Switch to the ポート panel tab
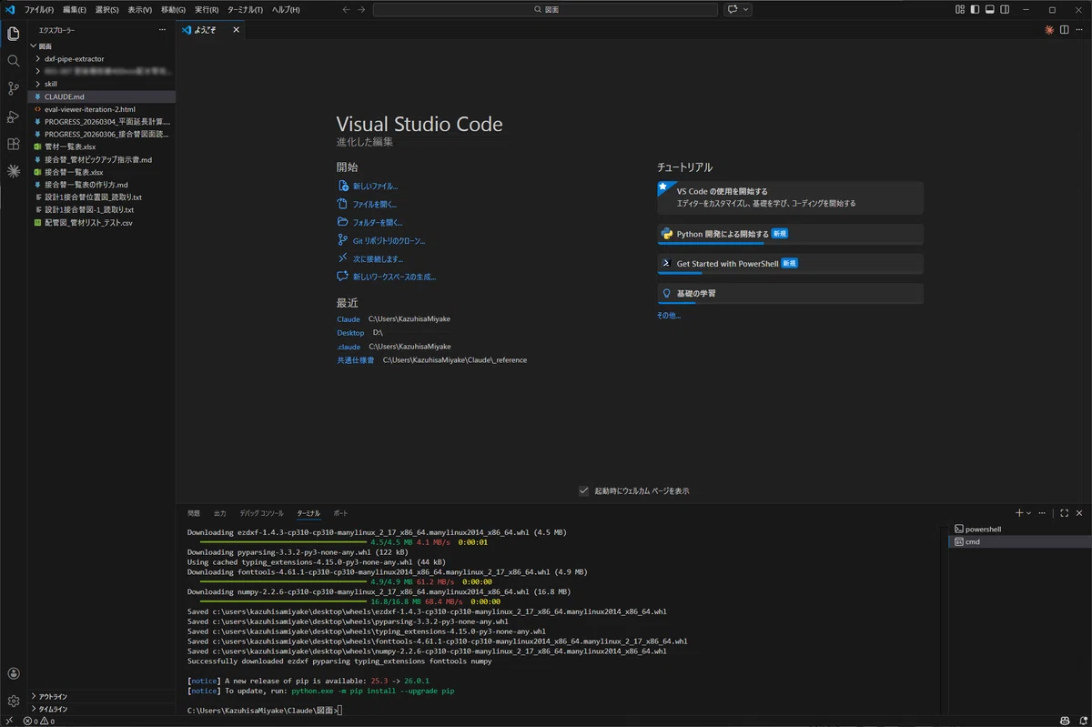 tap(340, 513)
